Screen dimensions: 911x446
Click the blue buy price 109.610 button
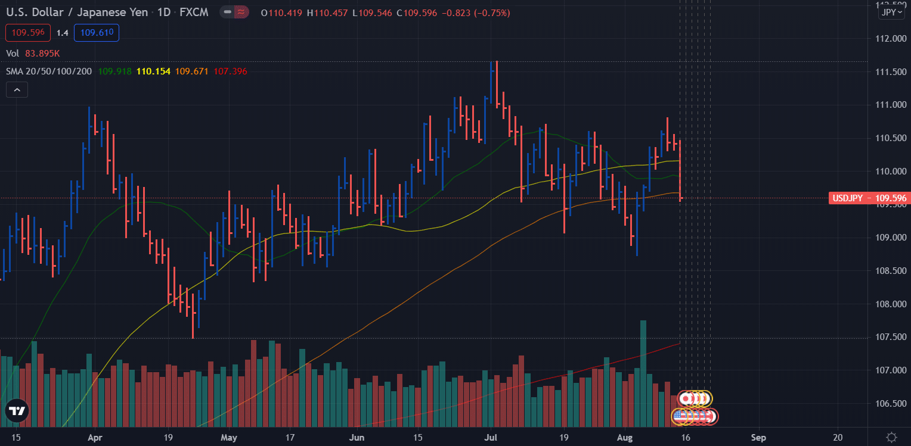coord(96,33)
